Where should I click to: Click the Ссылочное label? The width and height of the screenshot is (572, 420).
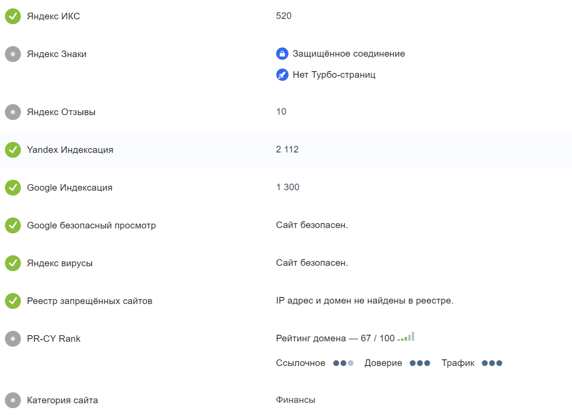click(x=301, y=363)
